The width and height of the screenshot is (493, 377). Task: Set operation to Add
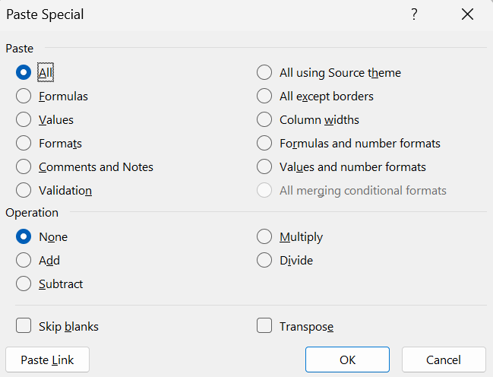click(24, 261)
